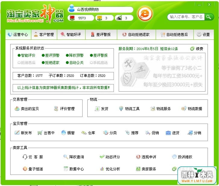219x186 pixels.
Task: Toggle the 差评警报 service status indicator
Action: (x=99, y=55)
